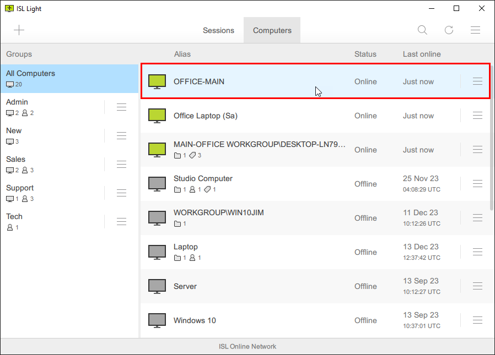
Task: Click the refresh icon to reload computers
Action: point(449,30)
